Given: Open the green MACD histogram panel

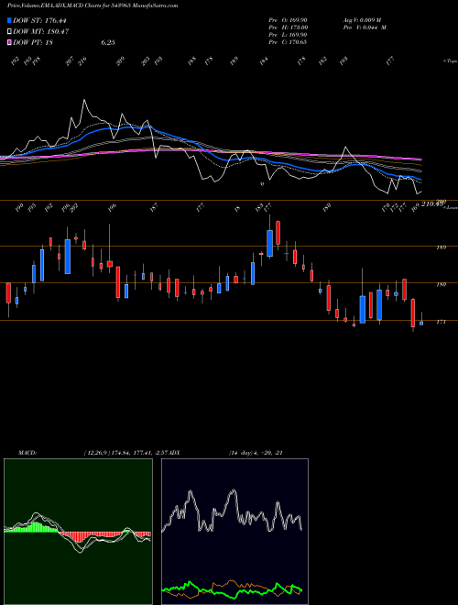Looking at the screenshot, I should [x=78, y=532].
